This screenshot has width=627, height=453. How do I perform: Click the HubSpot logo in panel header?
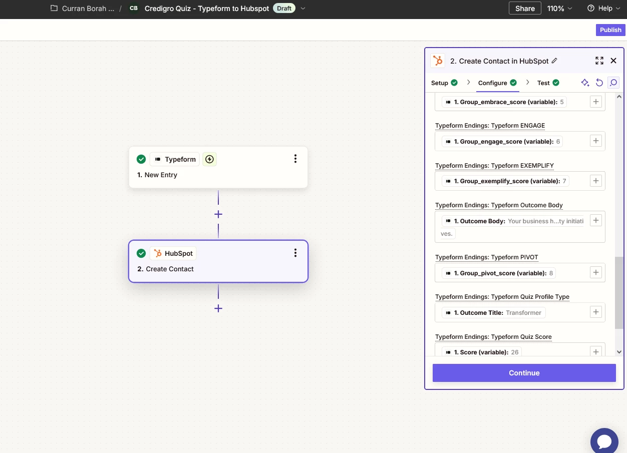[438, 61]
